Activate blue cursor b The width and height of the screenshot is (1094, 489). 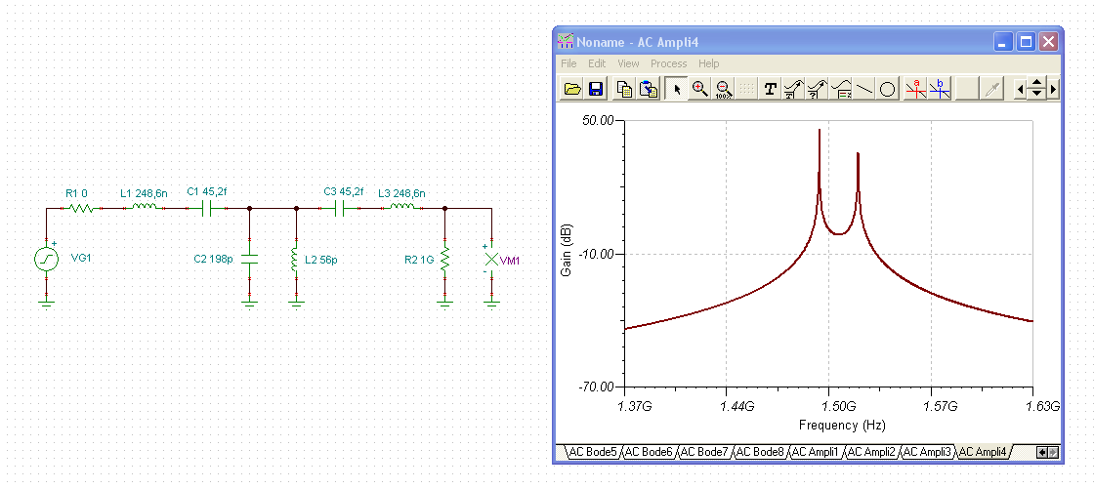point(940,89)
